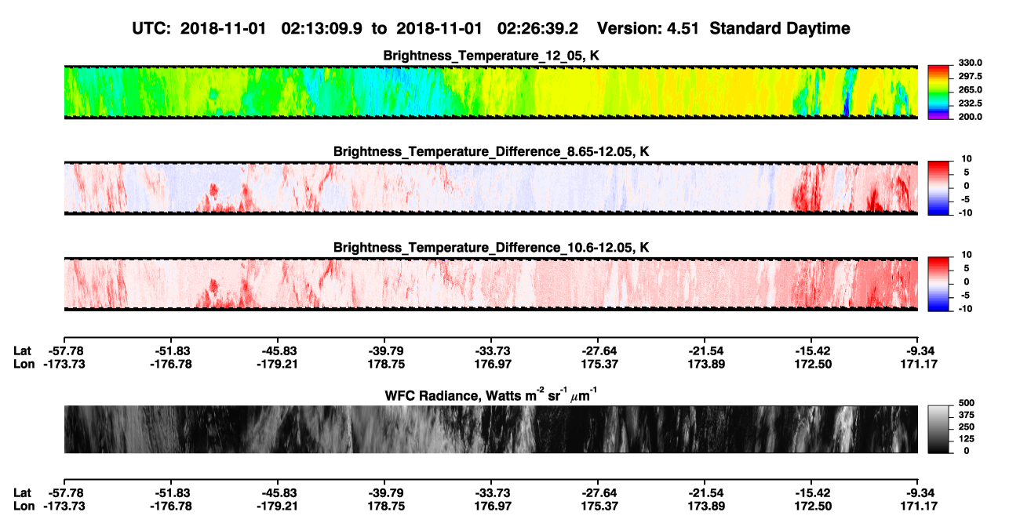Click the colorbar tick label '232.5'
1020x523 pixels.
970,103
